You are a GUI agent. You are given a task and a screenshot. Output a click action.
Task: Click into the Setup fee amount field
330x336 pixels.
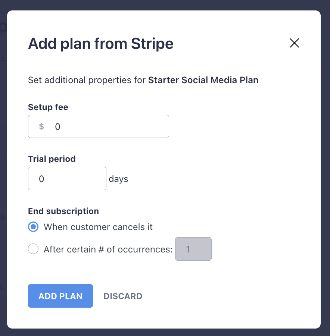tap(108, 126)
